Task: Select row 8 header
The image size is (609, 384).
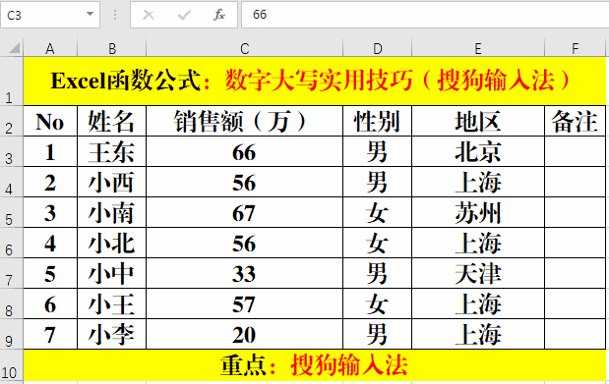Action: click(x=11, y=303)
